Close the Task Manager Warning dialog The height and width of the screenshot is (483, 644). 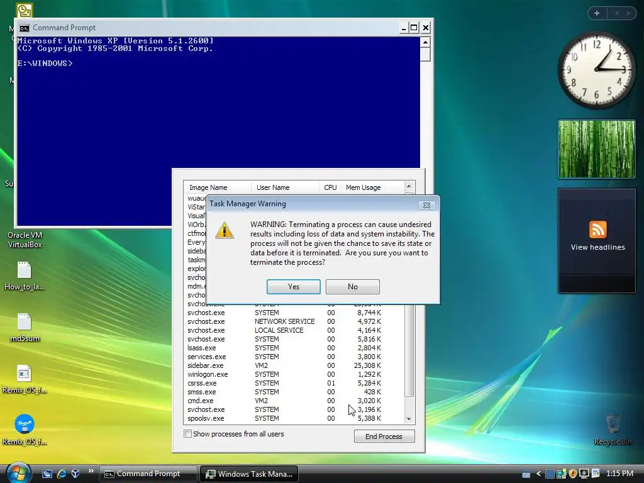(x=426, y=205)
